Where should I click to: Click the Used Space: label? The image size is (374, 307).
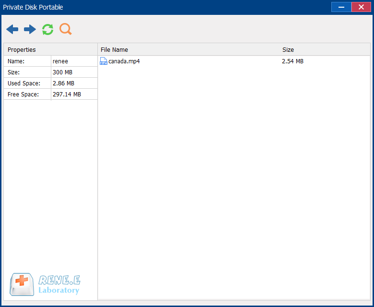[24, 83]
